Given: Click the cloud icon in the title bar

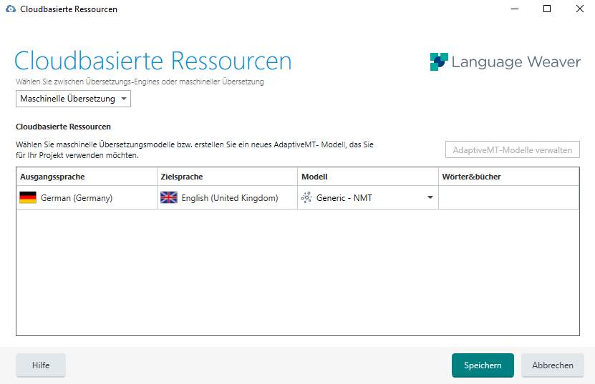Looking at the screenshot, I should pyautogui.click(x=11, y=9).
